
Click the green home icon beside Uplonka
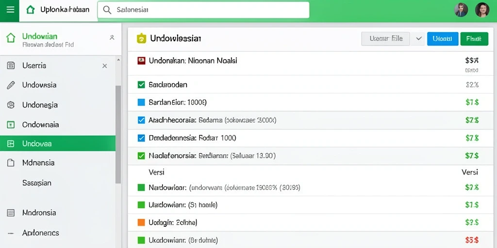coord(31,10)
